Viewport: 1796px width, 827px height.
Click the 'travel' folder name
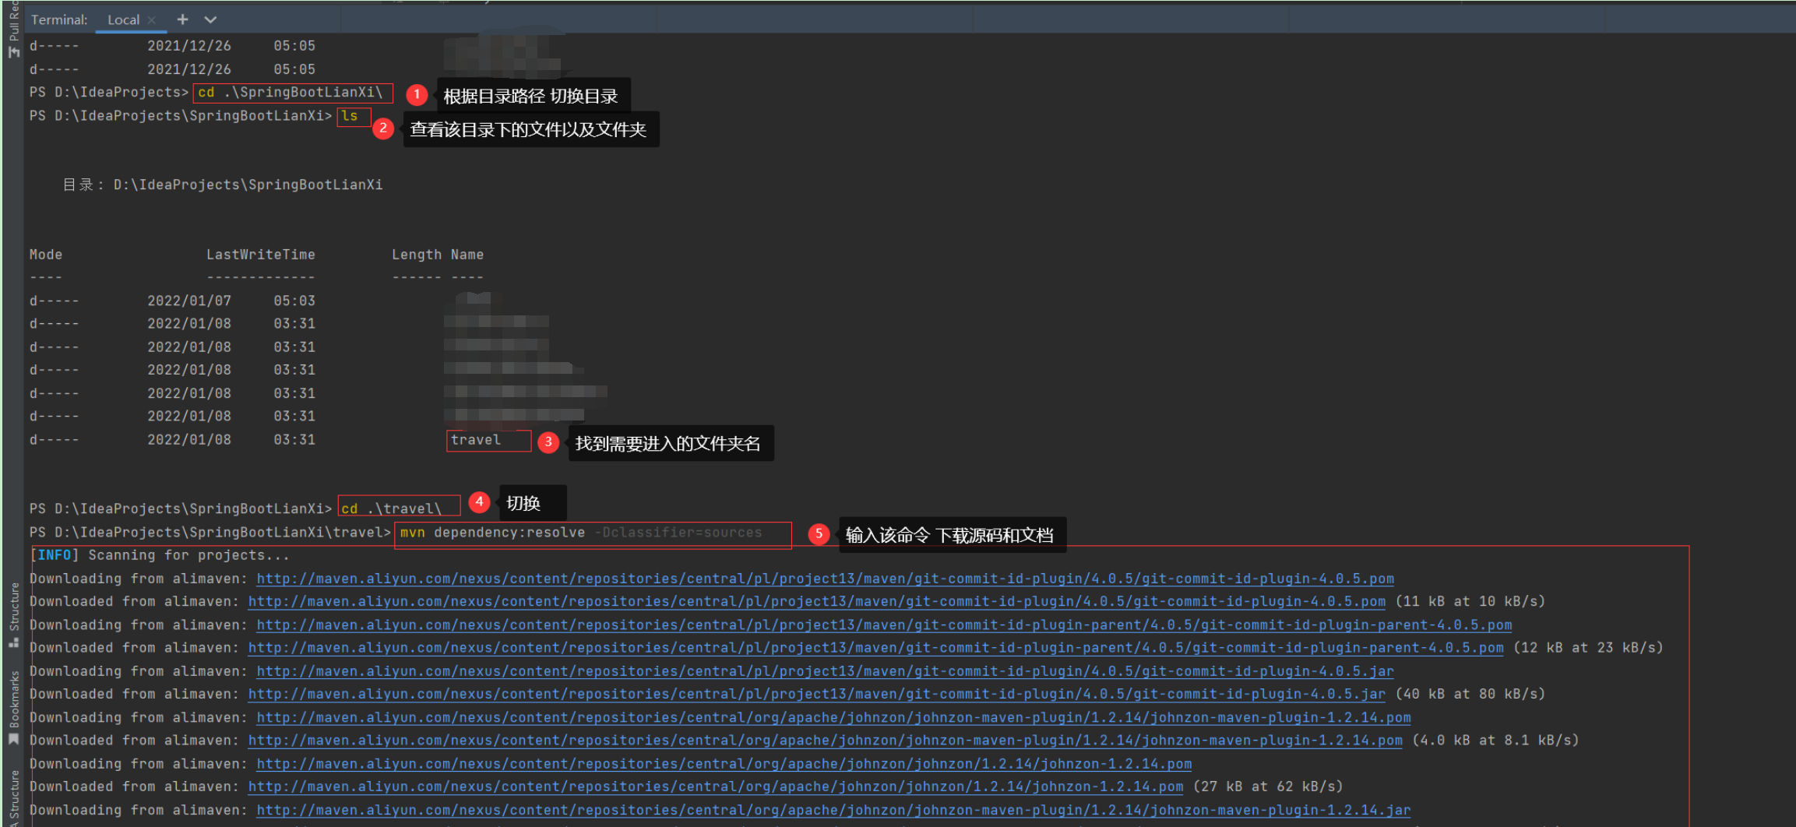tap(476, 439)
